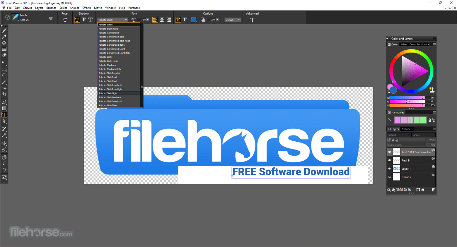Open the 100% opacity dropdown
Screen dimensions: 457x247
[217, 20]
